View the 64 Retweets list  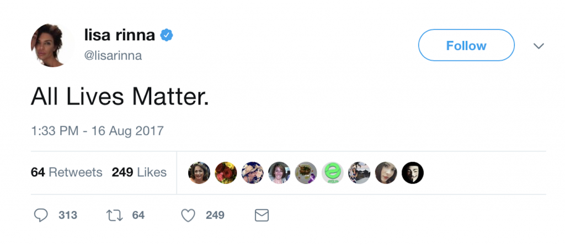[x=67, y=172]
